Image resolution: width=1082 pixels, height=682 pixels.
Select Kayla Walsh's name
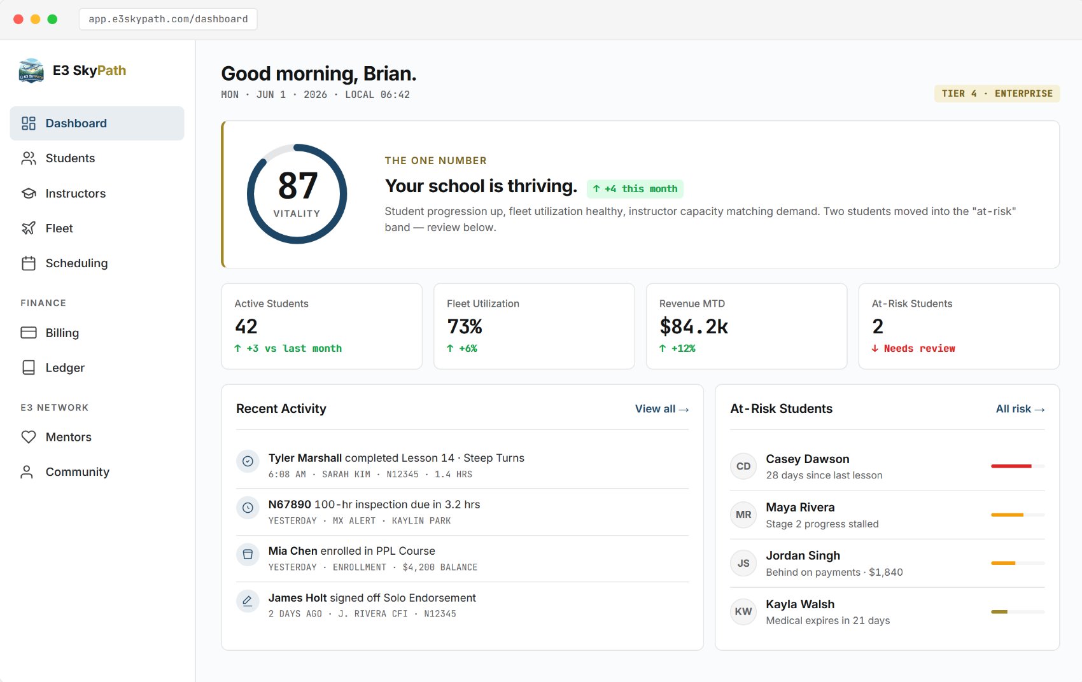(800, 604)
